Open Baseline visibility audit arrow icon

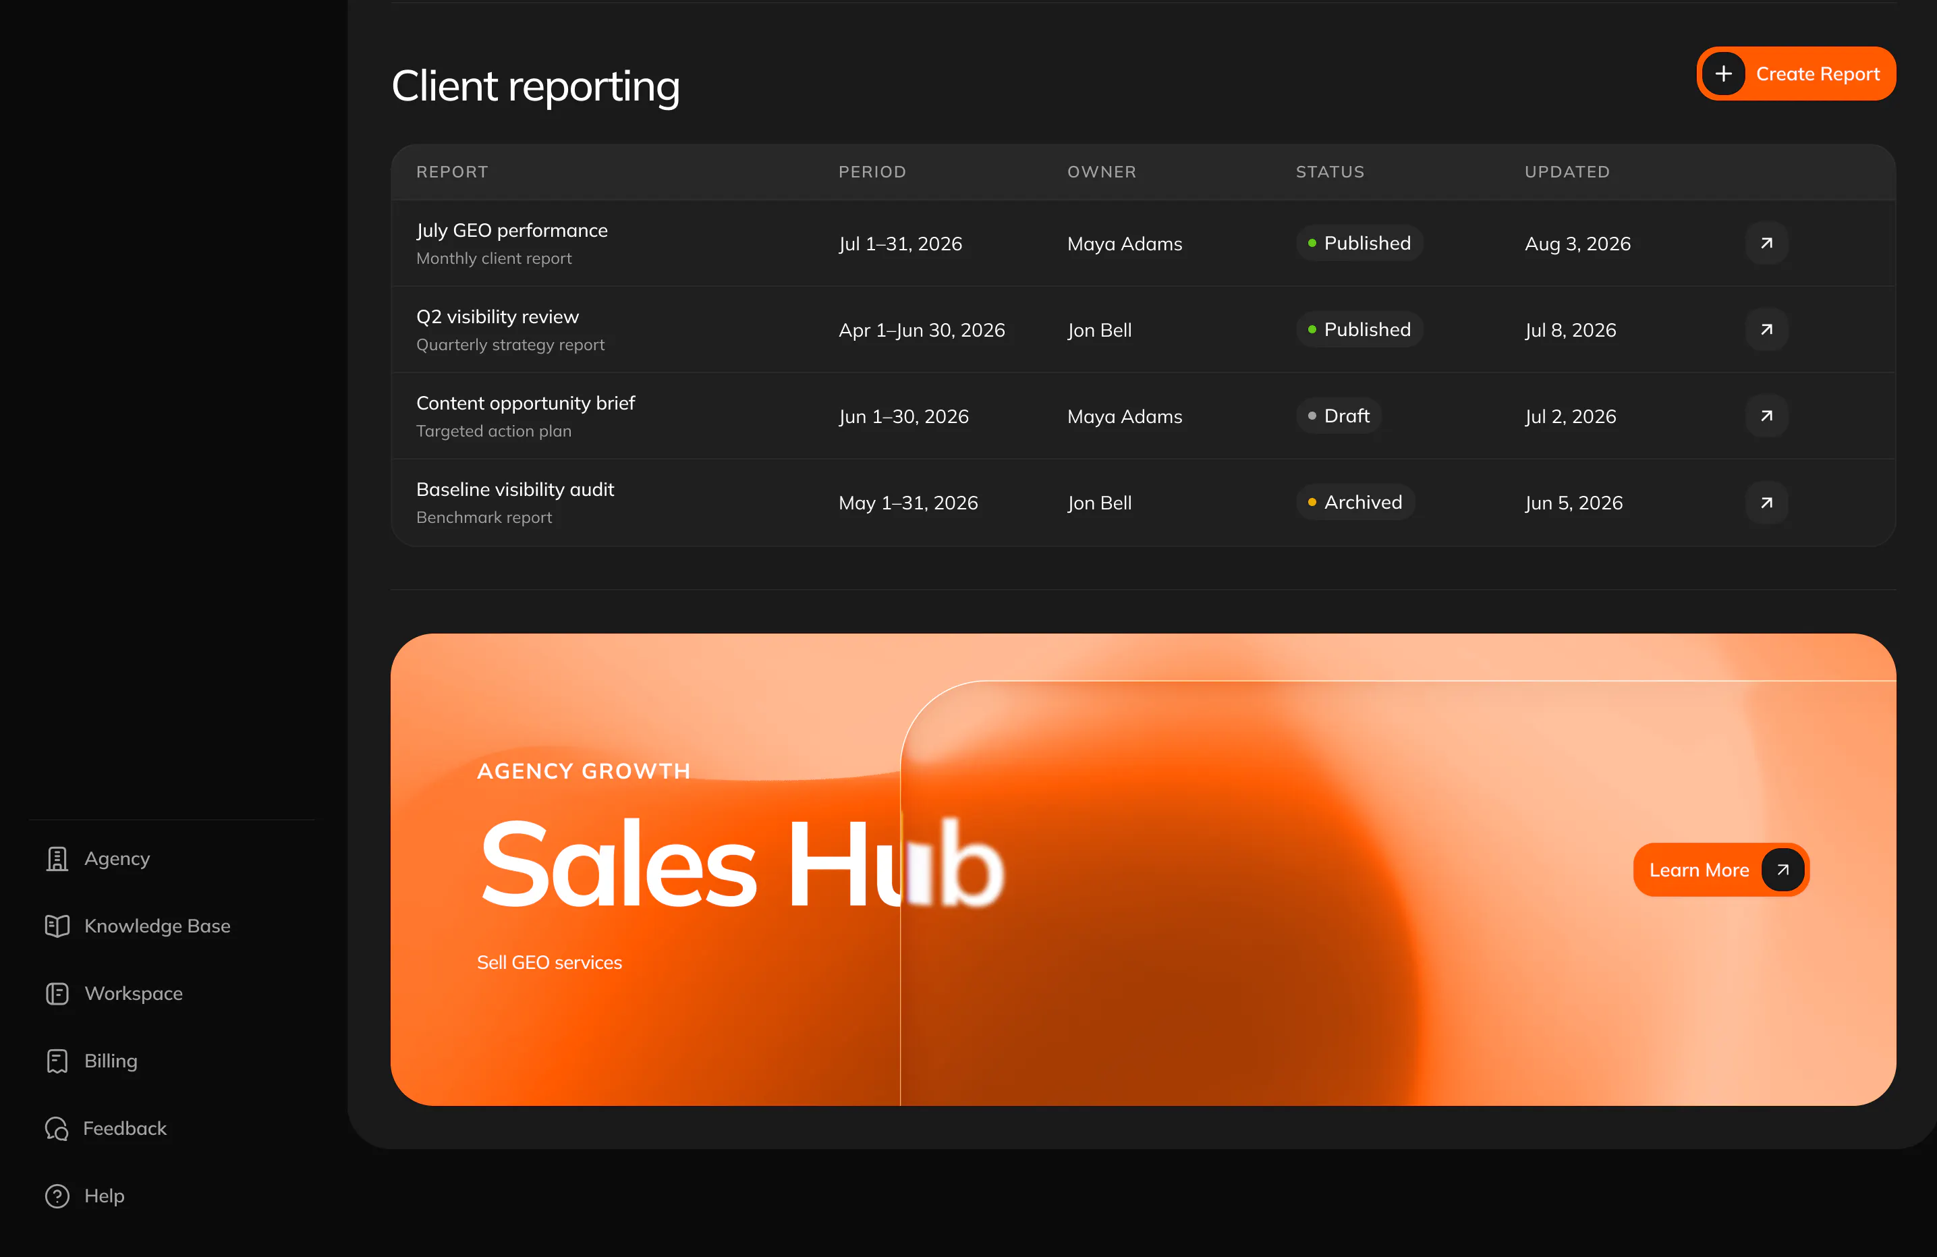click(x=1766, y=502)
